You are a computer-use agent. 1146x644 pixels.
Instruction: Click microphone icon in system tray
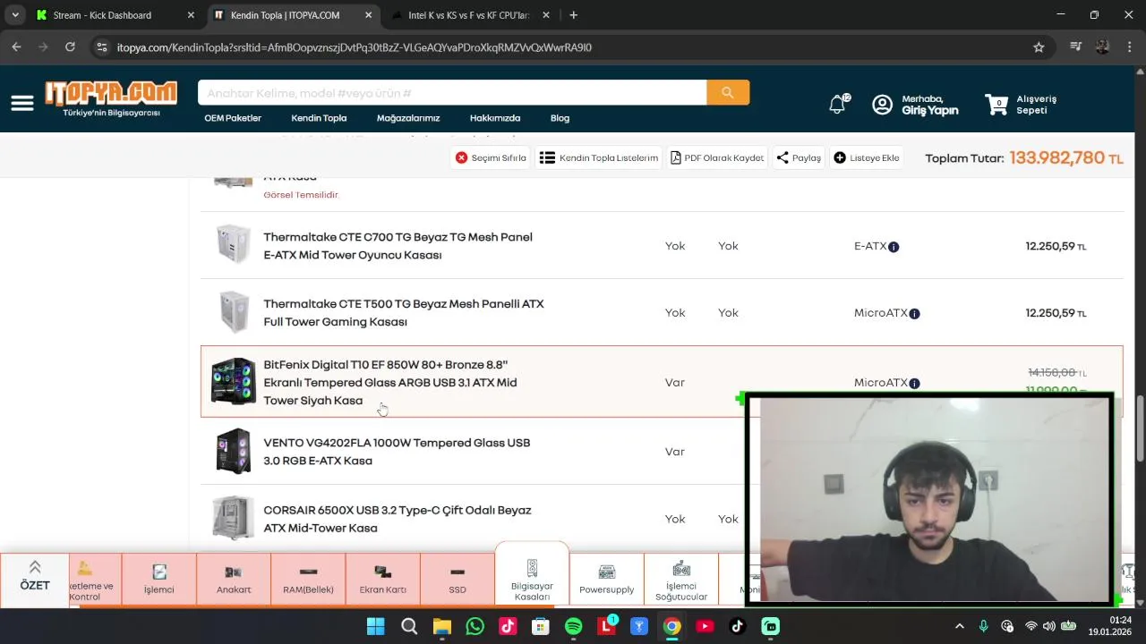[983, 626]
